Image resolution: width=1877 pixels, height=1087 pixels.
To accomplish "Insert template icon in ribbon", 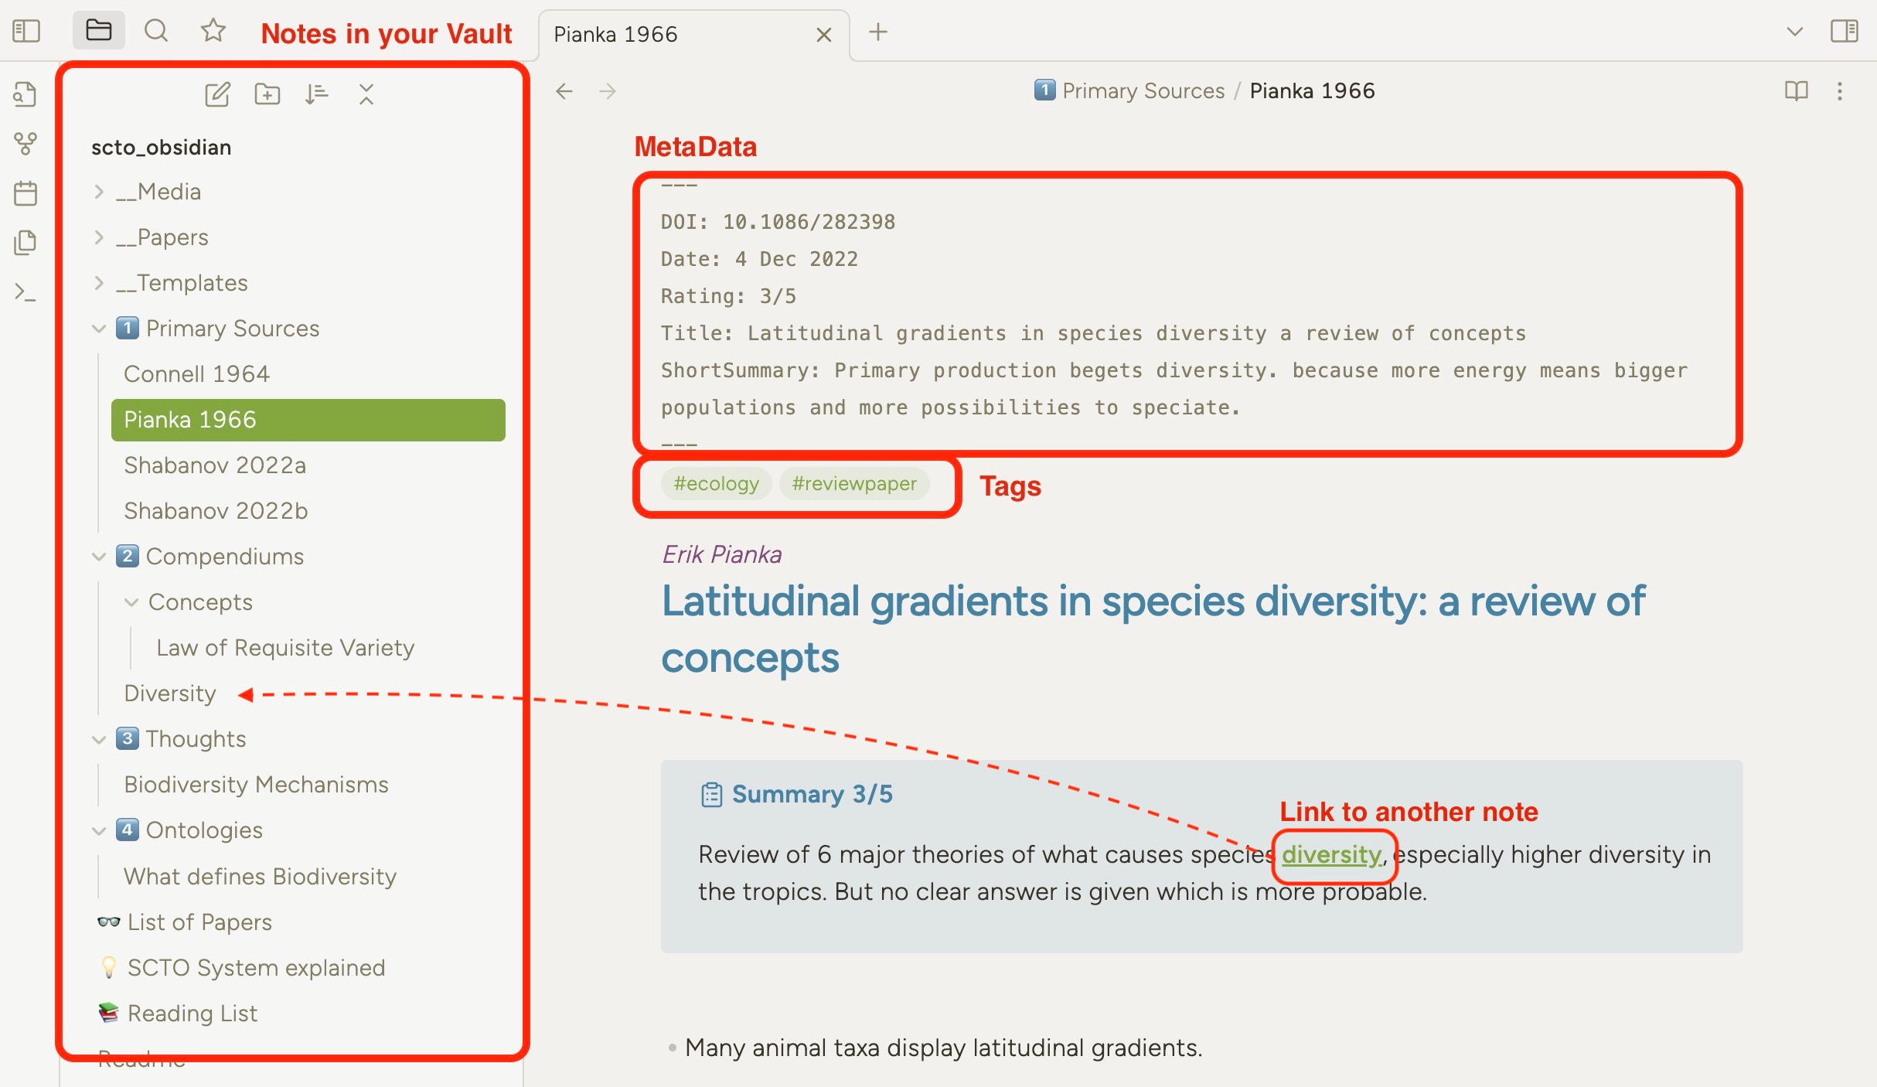I will click(x=26, y=243).
